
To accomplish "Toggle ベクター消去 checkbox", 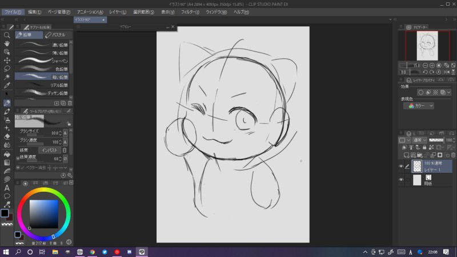I will tap(22, 168).
